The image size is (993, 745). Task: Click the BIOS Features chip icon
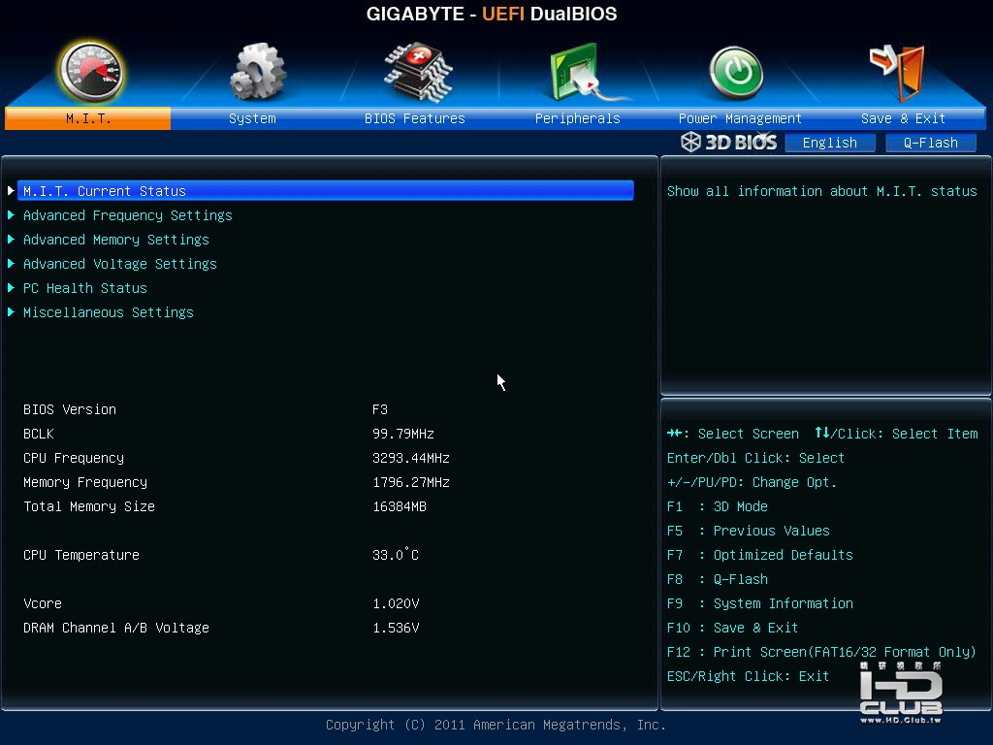[x=417, y=72]
